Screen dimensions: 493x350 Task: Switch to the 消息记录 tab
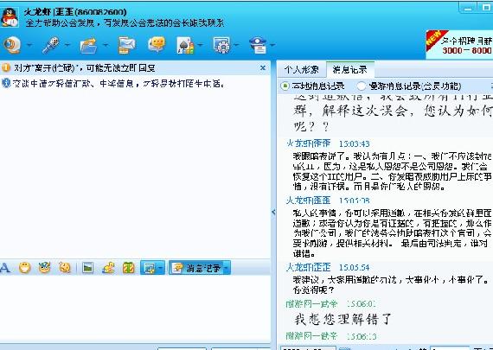click(x=350, y=69)
